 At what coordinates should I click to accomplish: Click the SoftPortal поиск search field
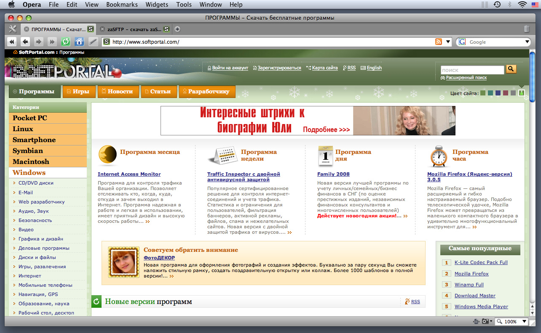point(472,70)
